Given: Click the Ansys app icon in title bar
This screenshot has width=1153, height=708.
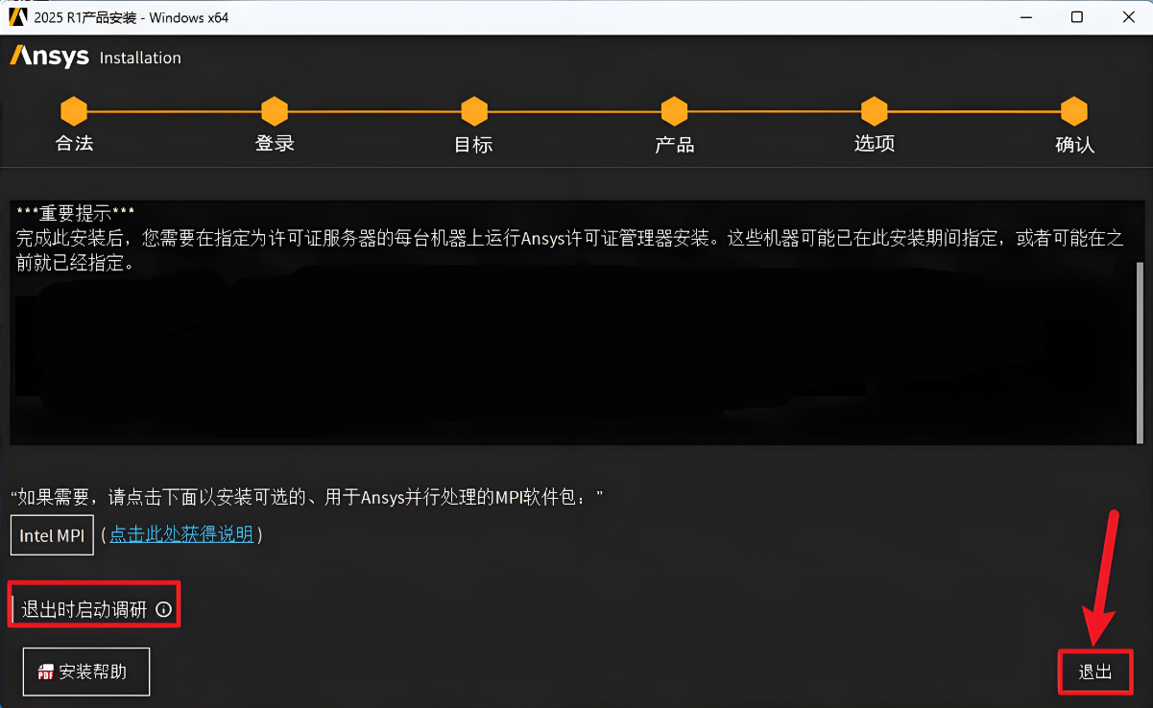Looking at the screenshot, I should click(x=17, y=17).
